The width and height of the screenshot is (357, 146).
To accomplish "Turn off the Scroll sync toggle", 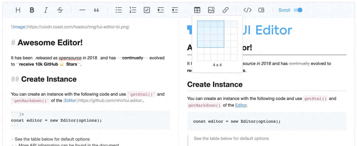I will coord(298,10).
